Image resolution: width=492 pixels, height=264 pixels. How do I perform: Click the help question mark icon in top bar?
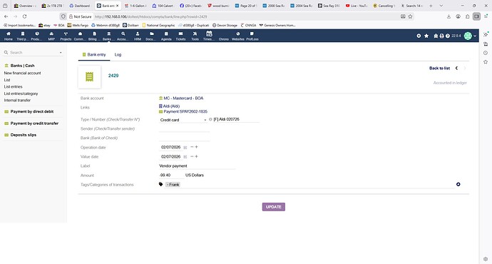[448, 36]
